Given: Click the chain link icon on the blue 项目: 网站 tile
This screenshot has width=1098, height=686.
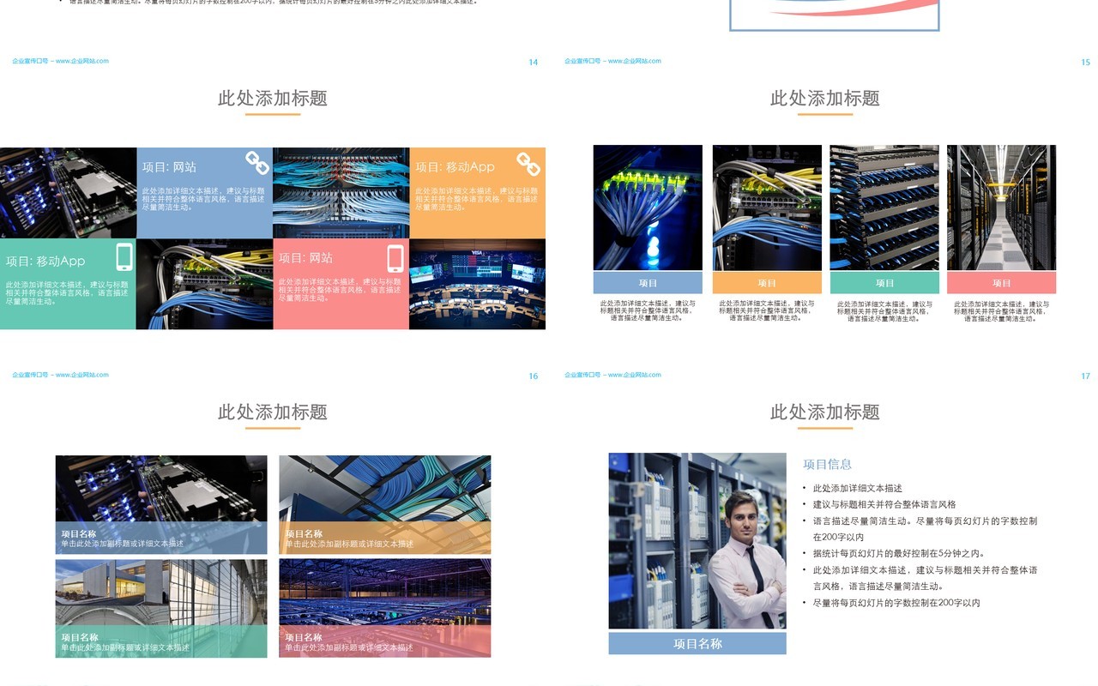Looking at the screenshot, I should coord(257,162).
